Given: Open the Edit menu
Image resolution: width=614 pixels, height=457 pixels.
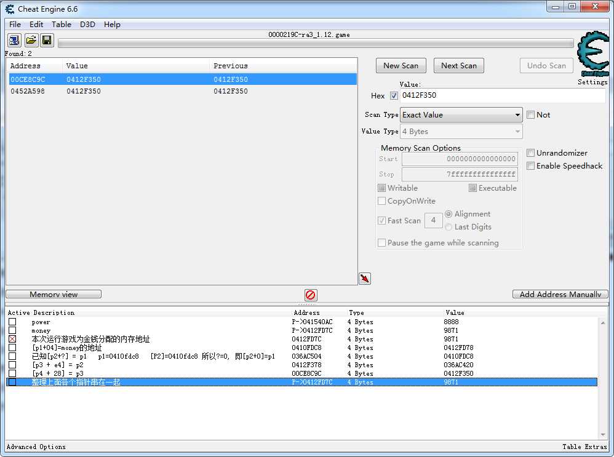Looking at the screenshot, I should pos(36,24).
